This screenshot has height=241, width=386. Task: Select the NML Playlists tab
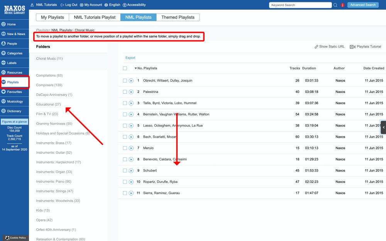pos(138,17)
